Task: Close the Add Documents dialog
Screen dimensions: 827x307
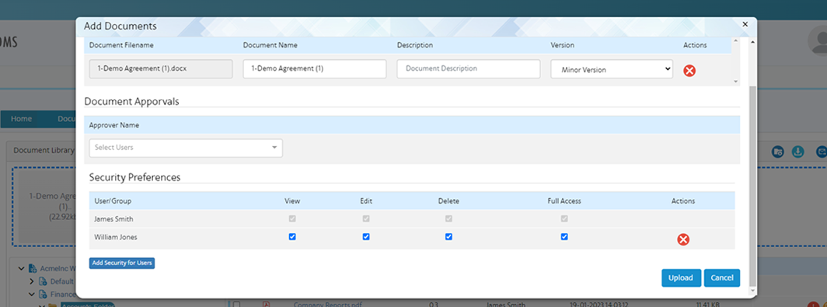Action: [745, 24]
